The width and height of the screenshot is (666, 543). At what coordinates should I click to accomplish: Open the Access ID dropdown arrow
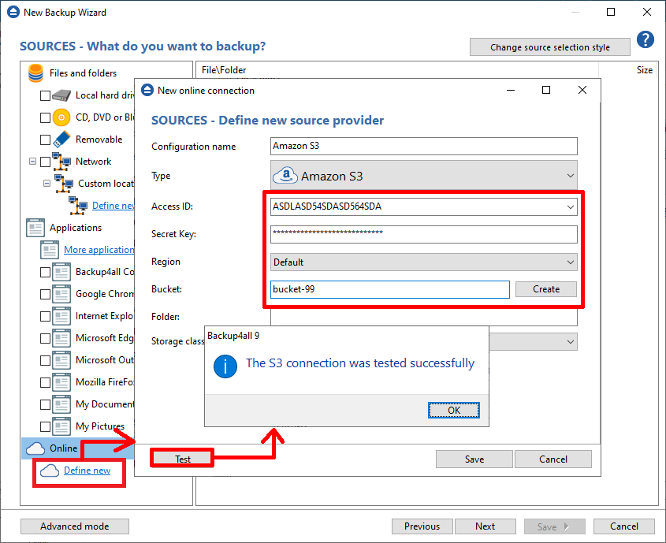pyautogui.click(x=571, y=206)
